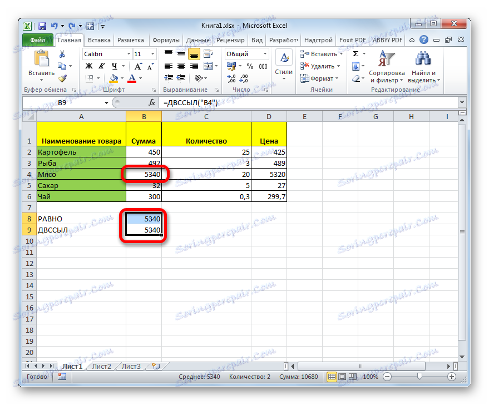The height and width of the screenshot is (405, 489).
Task: Open the Формат cells dropdown
Action: [x=319, y=78]
